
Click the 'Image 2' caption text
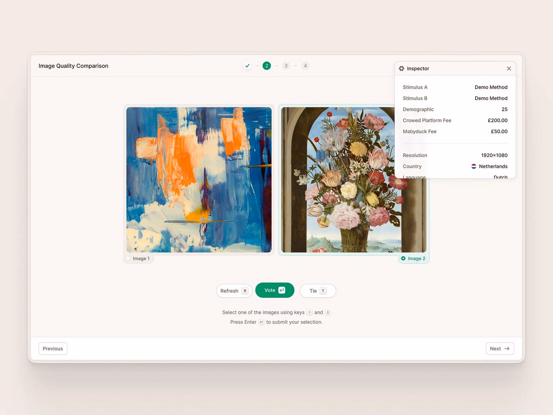417,259
